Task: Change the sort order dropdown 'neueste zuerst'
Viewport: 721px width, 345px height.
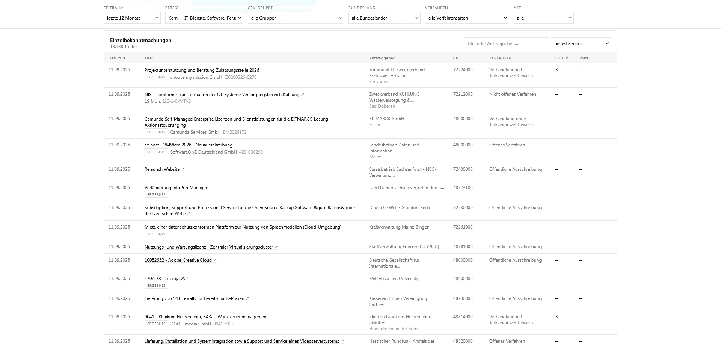Action: tap(581, 43)
